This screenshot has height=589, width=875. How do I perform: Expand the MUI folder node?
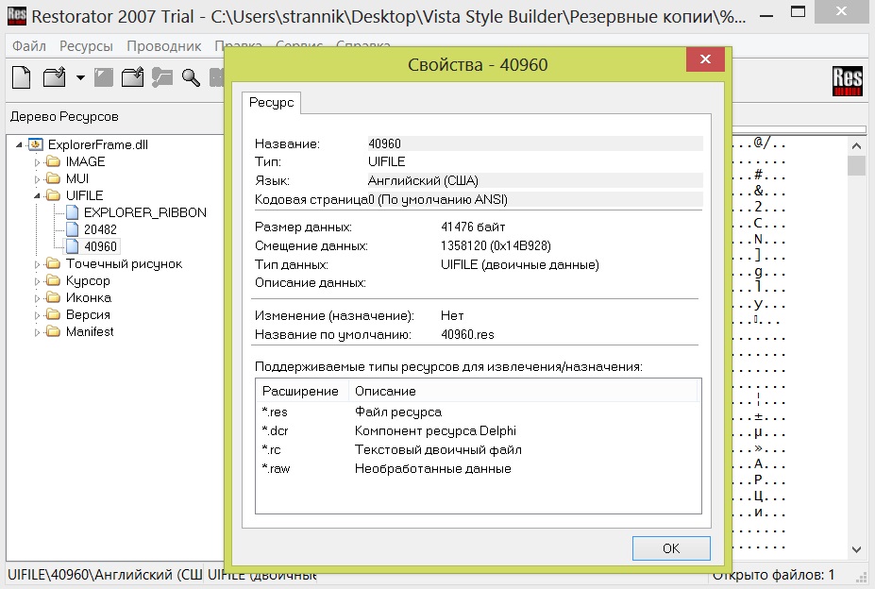(x=37, y=179)
